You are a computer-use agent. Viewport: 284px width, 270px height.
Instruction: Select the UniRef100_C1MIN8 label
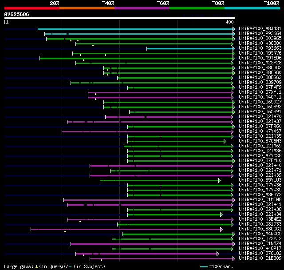(x=260, y=200)
